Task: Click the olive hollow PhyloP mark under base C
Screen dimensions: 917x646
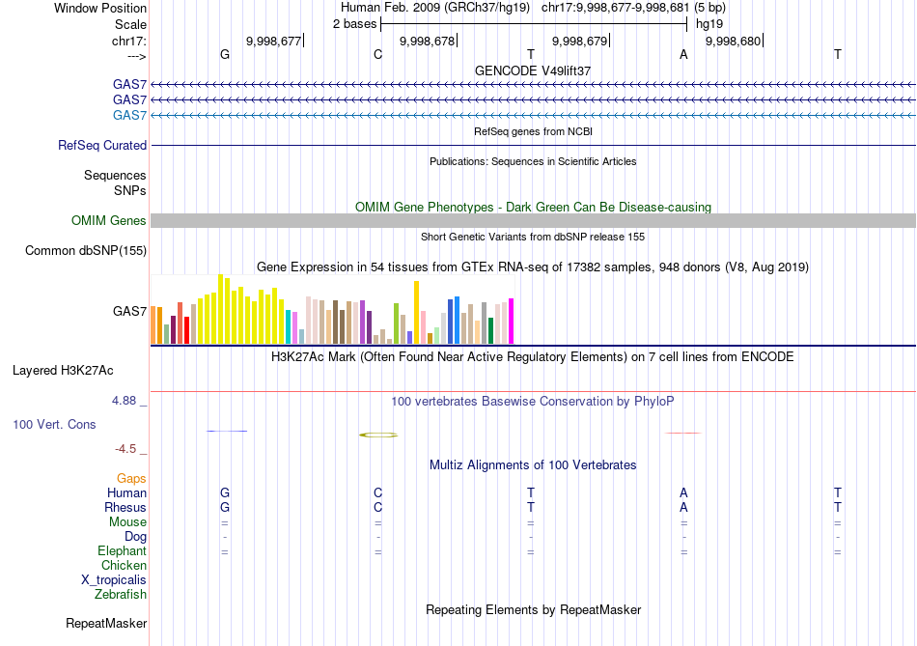Action: pyautogui.click(x=378, y=435)
